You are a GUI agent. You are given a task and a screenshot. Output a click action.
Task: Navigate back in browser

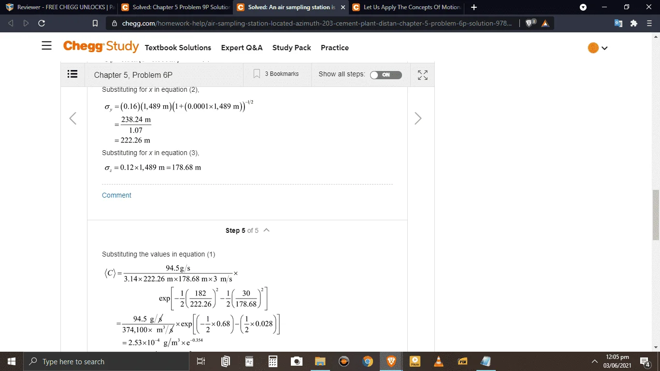click(x=11, y=23)
